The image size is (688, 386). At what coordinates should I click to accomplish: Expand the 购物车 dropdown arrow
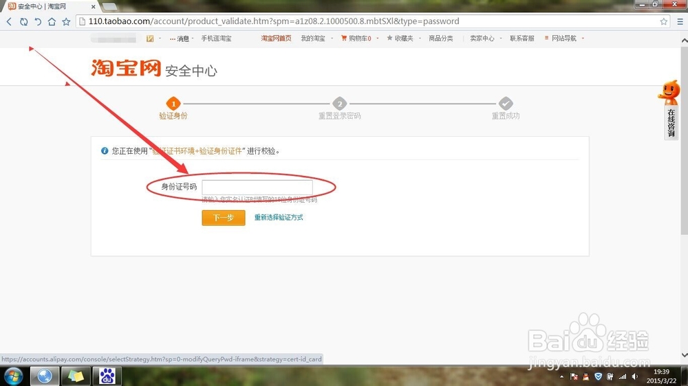[x=377, y=38]
